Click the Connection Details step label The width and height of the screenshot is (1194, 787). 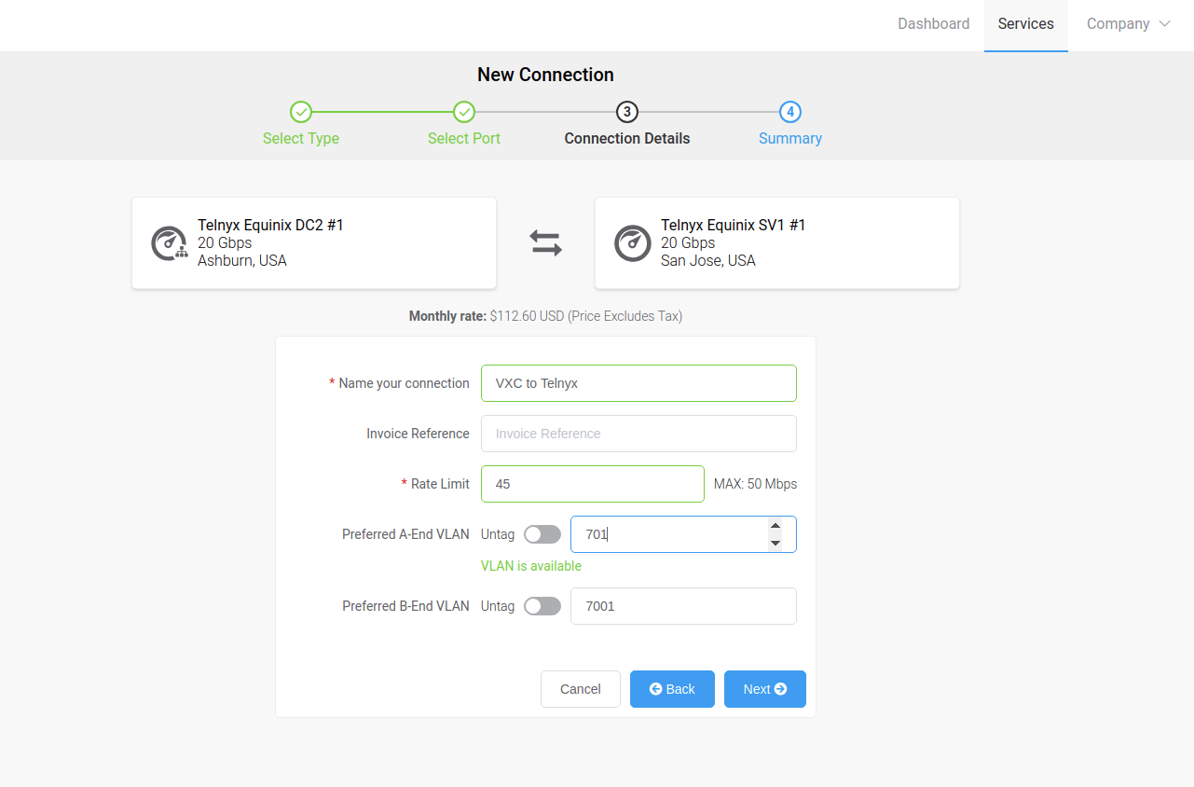[x=627, y=138]
